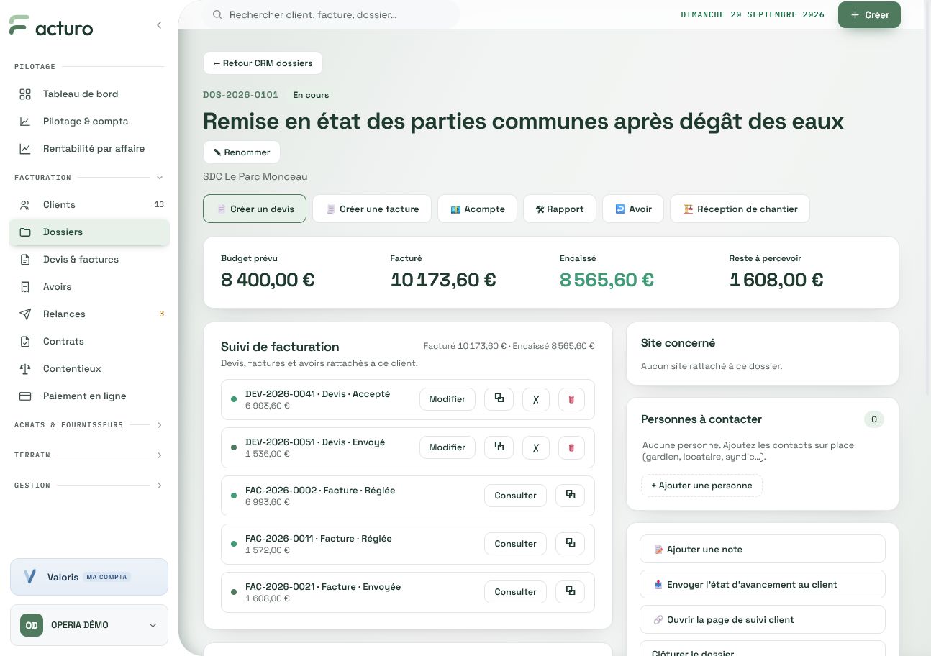Select Dossiers in the sidebar
The height and width of the screenshot is (656, 931).
coord(89,232)
